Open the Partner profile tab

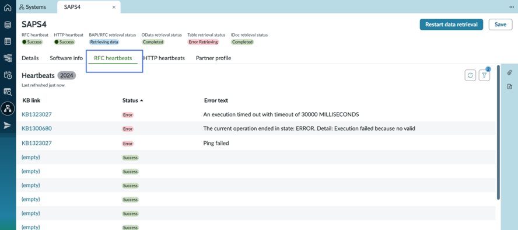[x=213, y=58]
